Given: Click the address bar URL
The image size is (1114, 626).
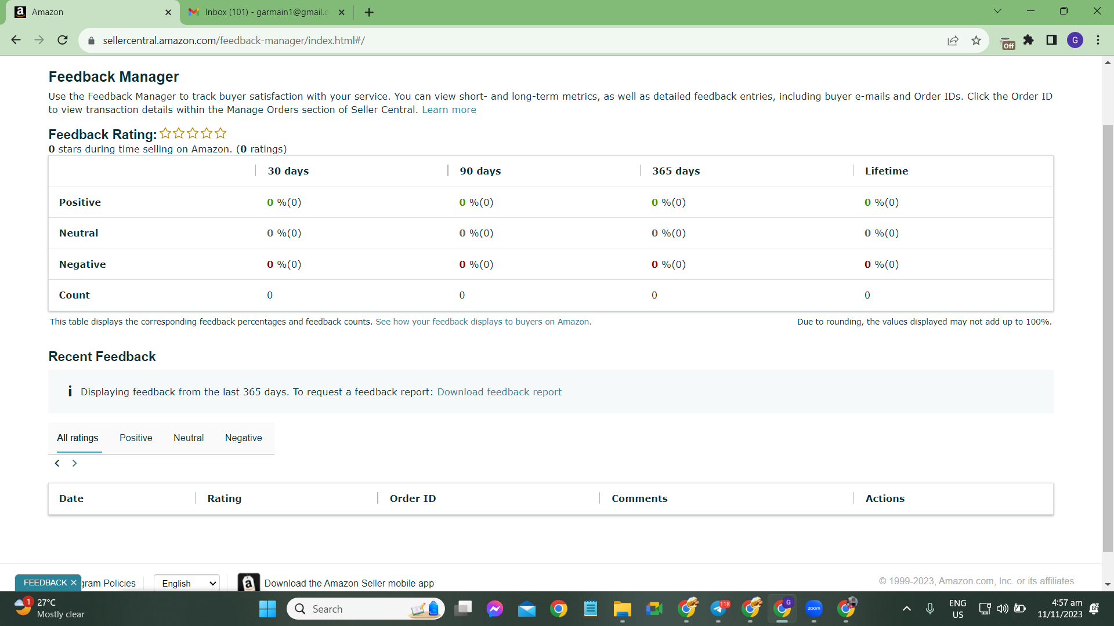Looking at the screenshot, I should tap(234, 41).
